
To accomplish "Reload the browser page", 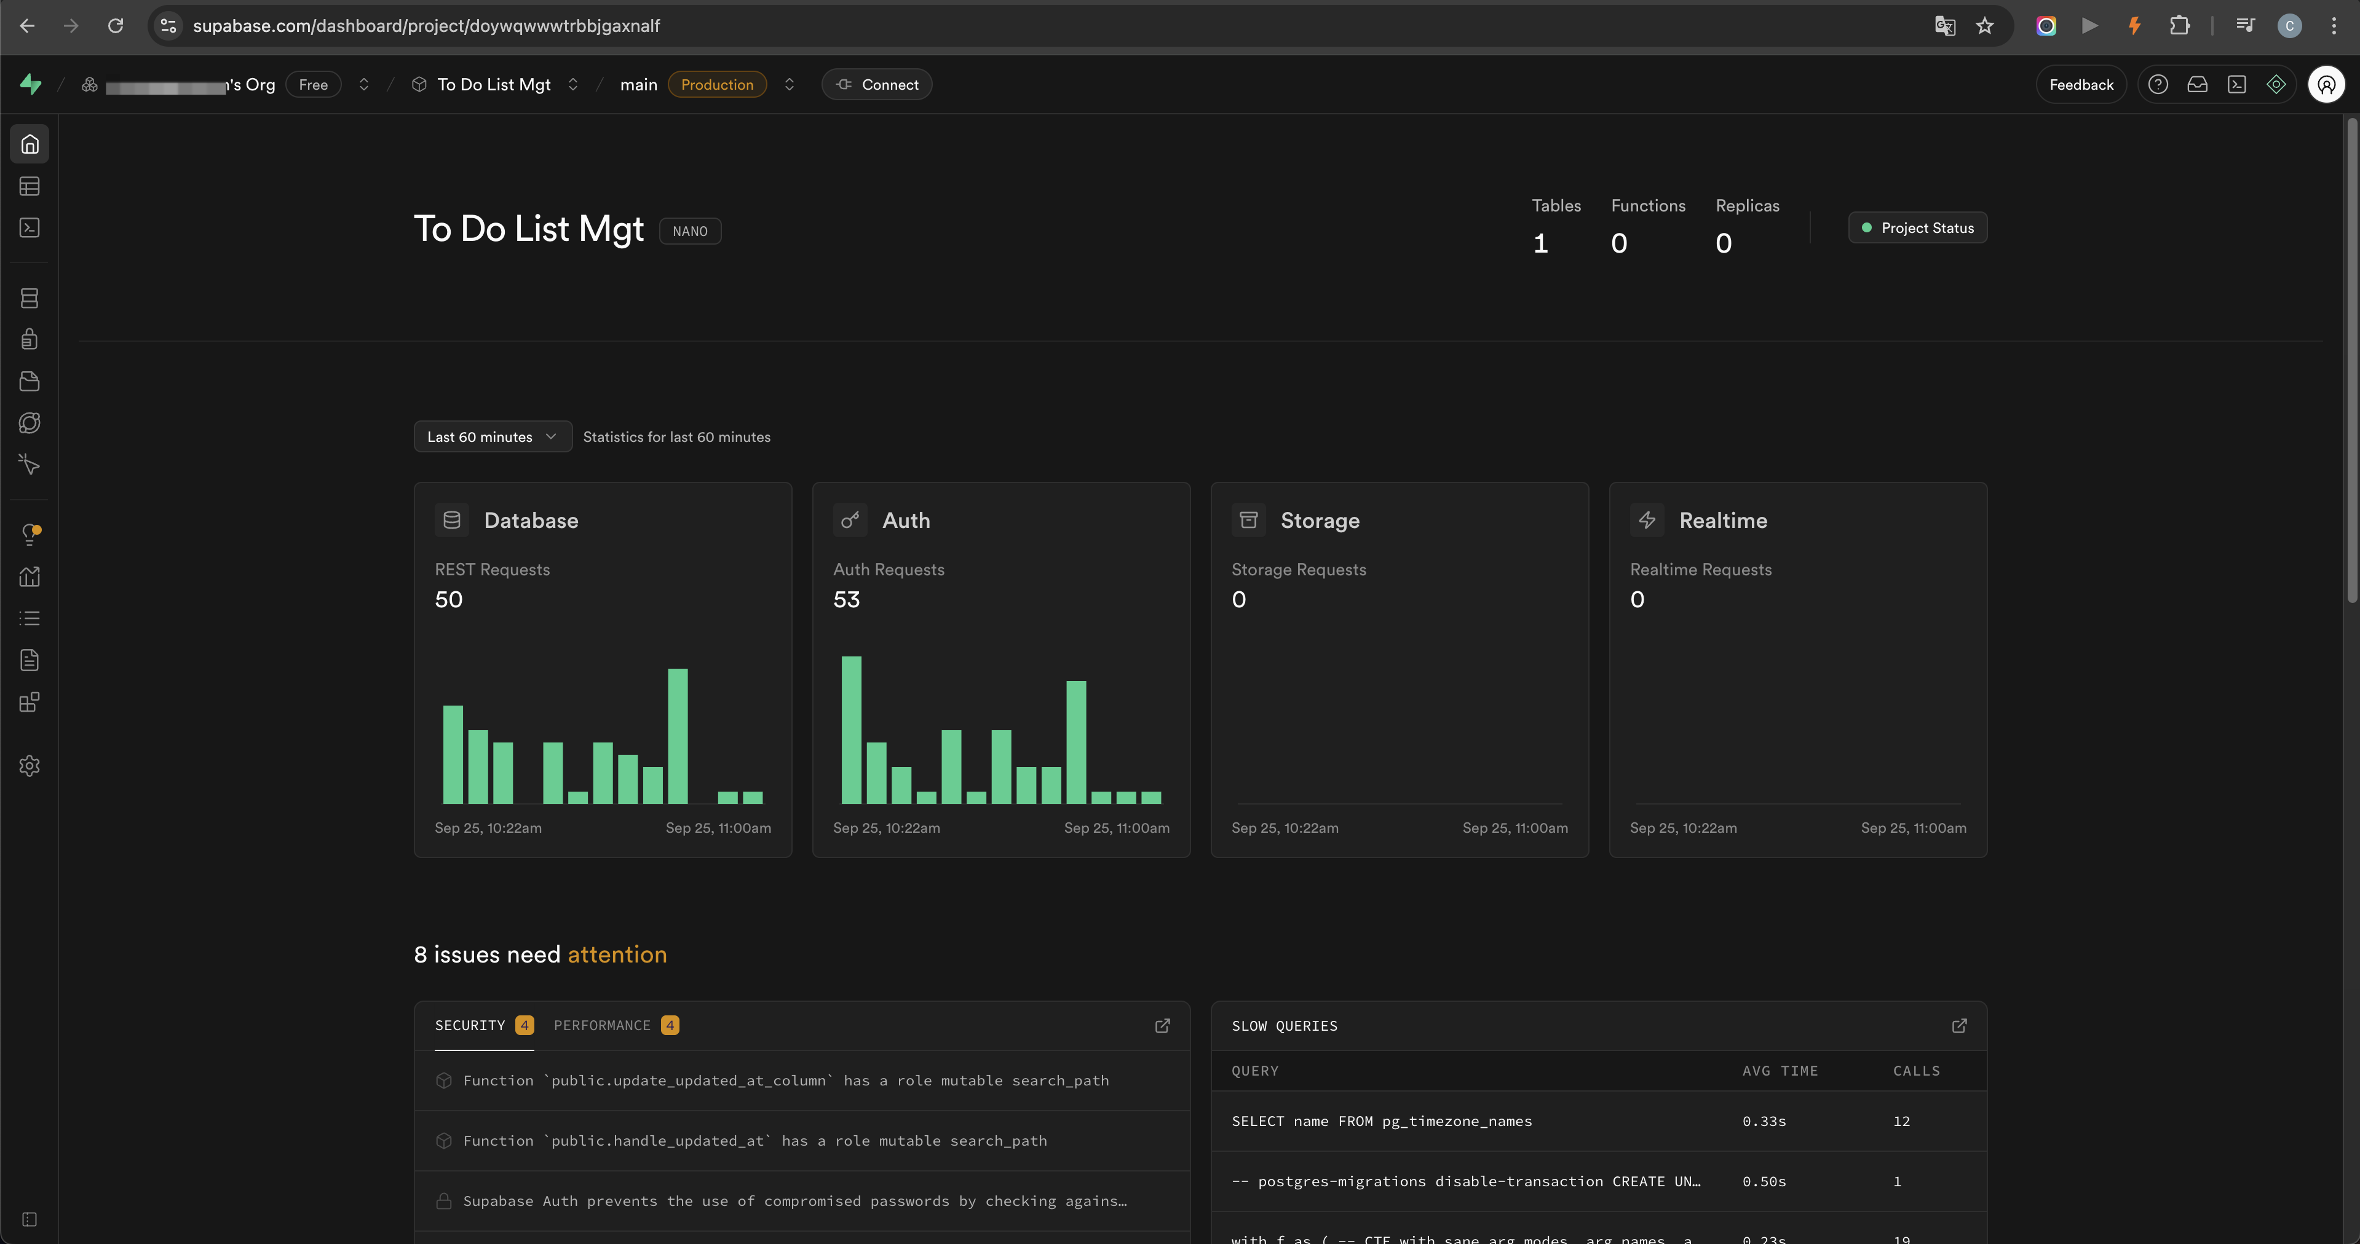I will coord(116,26).
